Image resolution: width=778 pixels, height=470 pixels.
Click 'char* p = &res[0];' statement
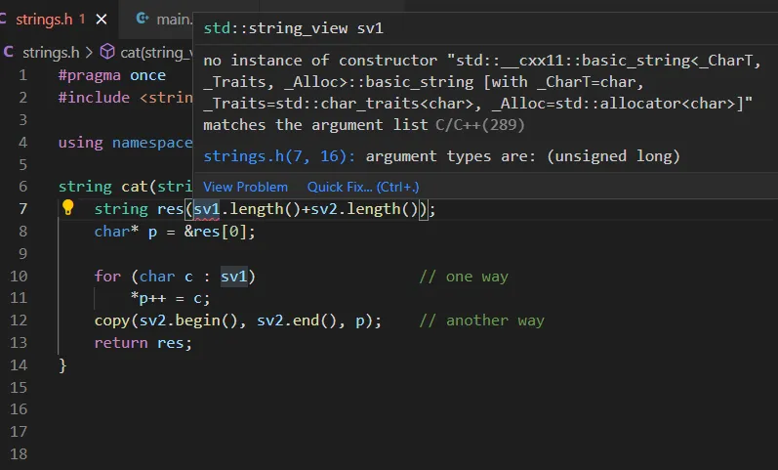point(175,232)
